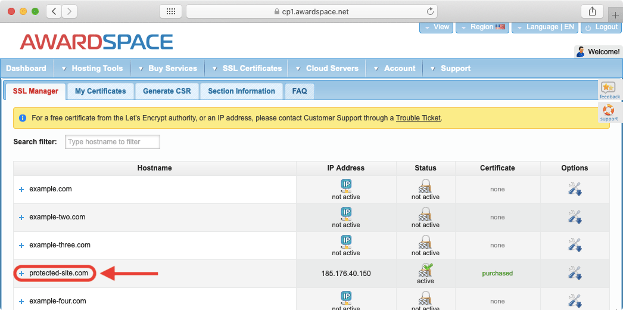Open the feedback side panel icon
The image size is (623, 310).
(609, 90)
